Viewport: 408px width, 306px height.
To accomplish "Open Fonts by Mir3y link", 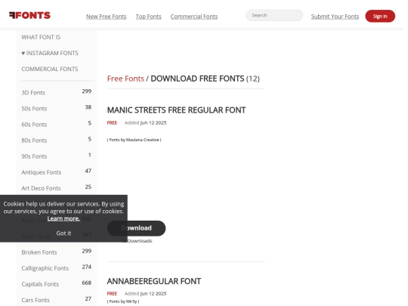I will pyautogui.click(x=123, y=301).
